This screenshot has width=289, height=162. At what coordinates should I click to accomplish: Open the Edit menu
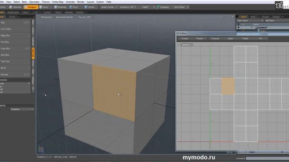coord(2,2)
